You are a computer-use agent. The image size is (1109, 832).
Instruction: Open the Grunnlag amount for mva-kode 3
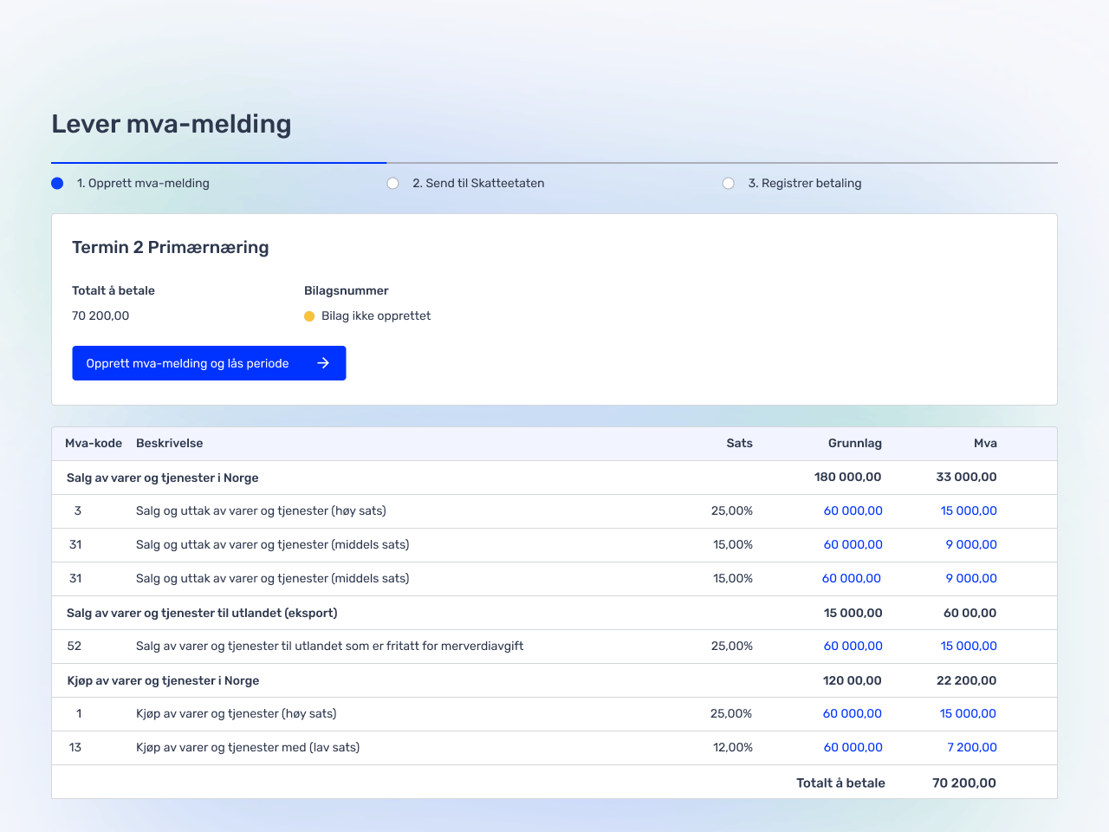tap(853, 510)
